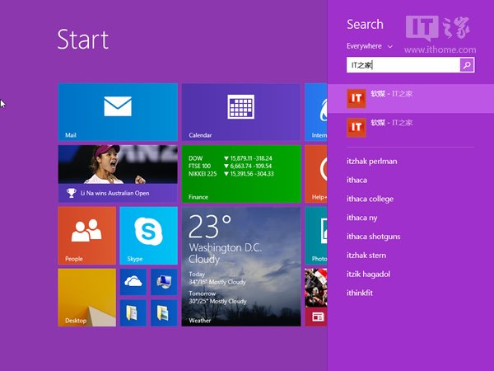This screenshot has width=494, height=371.
Task: Choose the 'itzhak perlman' suggestion
Action: (371, 161)
